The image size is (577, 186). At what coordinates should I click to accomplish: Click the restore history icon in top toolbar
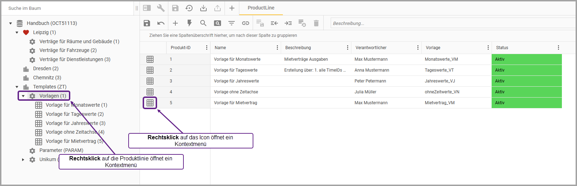pyautogui.click(x=189, y=8)
